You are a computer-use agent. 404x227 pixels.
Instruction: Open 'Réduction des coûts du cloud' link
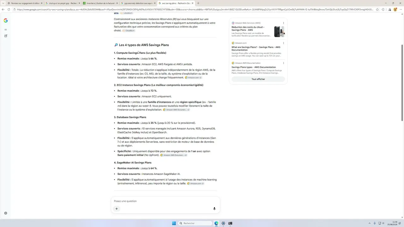[248, 28]
